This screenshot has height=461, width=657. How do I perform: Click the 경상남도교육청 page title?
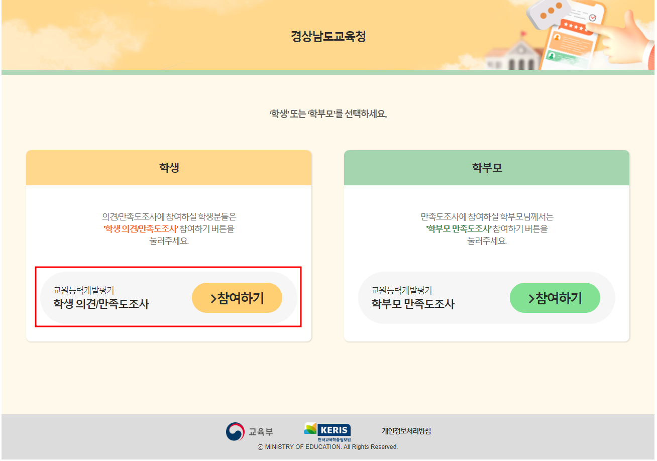(x=328, y=36)
